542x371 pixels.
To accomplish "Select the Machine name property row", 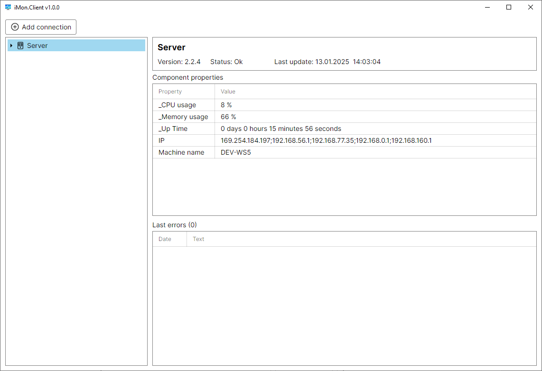I will 181,152.
